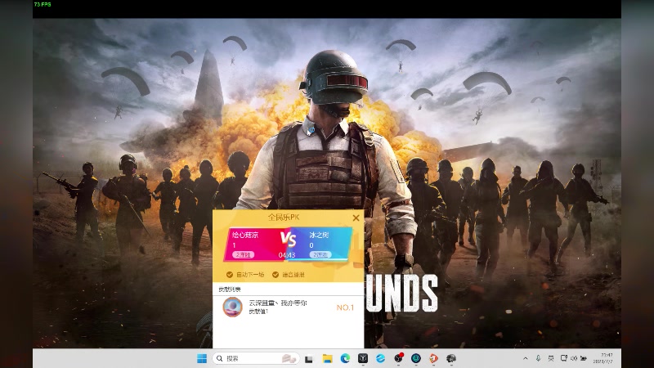Click the 全民乐PK title text

284,218
